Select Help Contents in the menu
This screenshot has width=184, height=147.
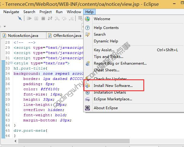pyautogui.click(x=106, y=28)
